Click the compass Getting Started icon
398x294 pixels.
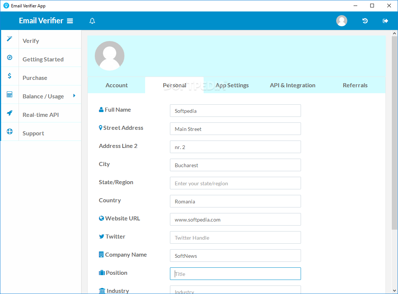pyautogui.click(x=9, y=57)
